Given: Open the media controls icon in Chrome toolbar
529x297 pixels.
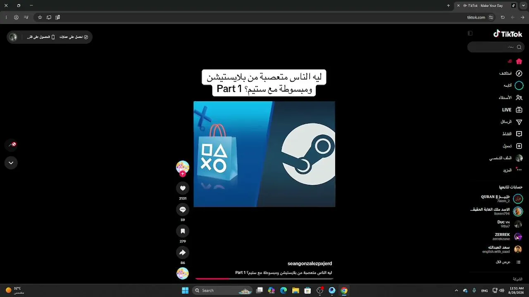Looking at the screenshot, I should coord(26,17).
